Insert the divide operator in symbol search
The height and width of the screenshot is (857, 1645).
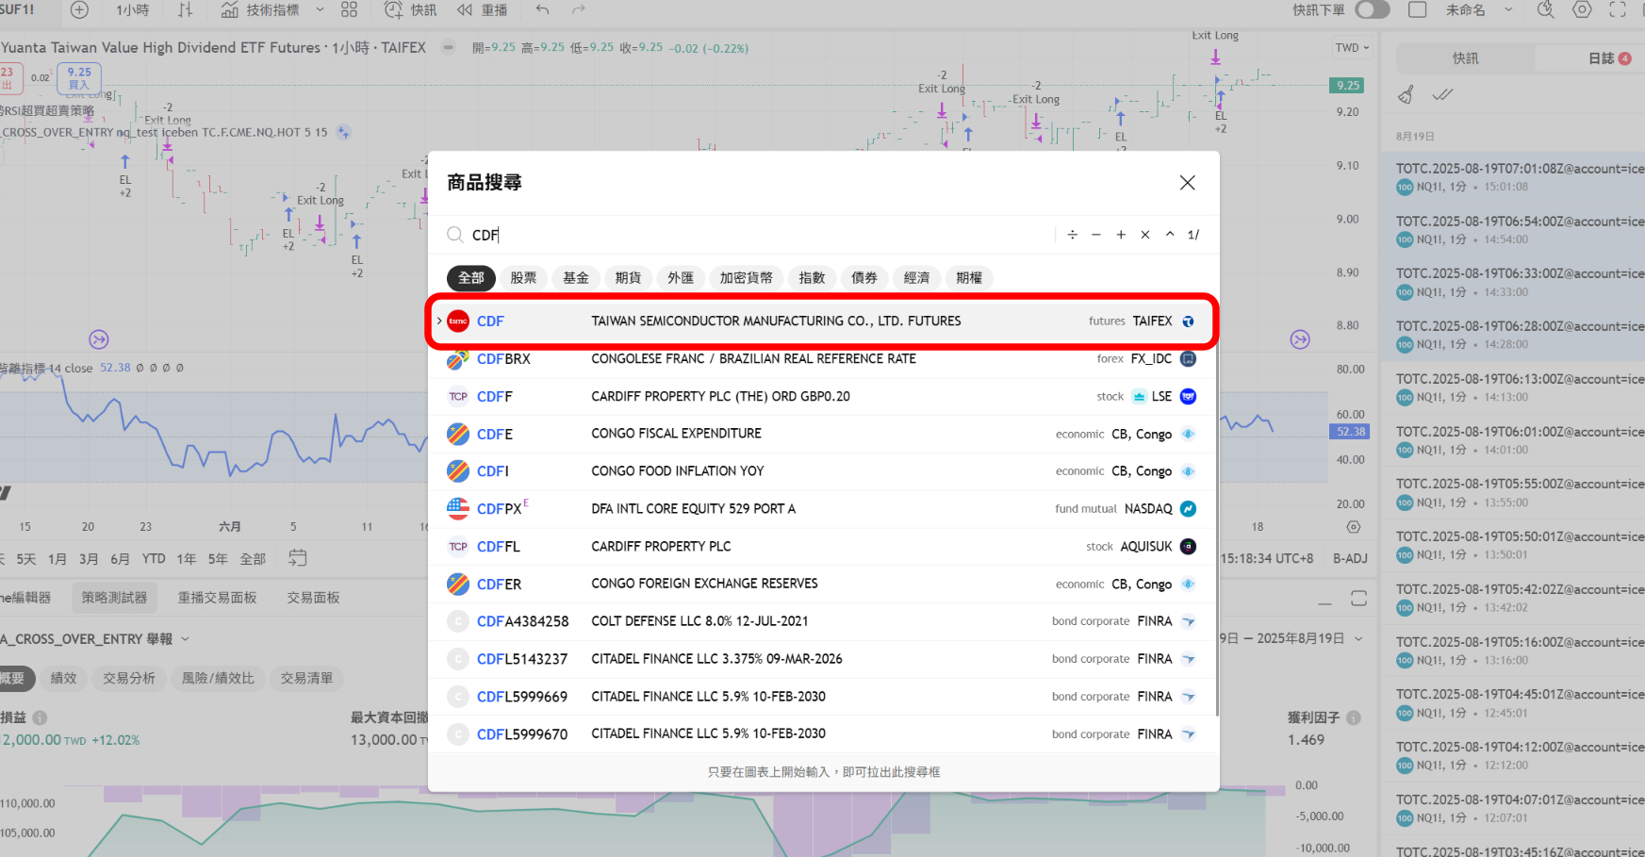(x=1072, y=235)
